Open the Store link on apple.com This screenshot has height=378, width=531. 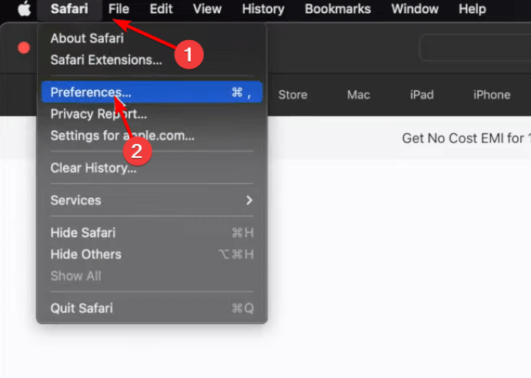[x=292, y=95]
